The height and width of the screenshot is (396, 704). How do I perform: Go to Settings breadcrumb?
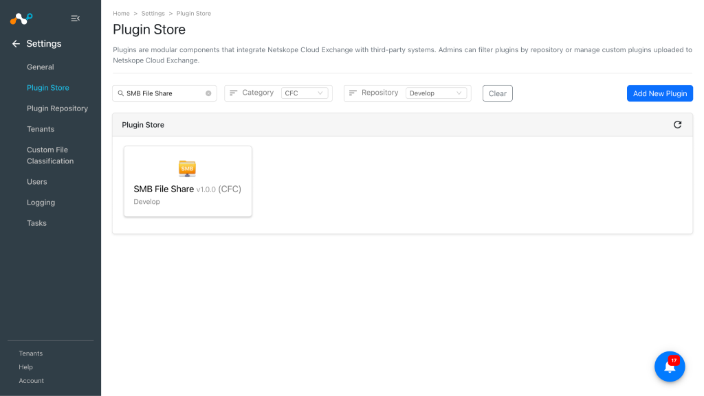(x=153, y=14)
